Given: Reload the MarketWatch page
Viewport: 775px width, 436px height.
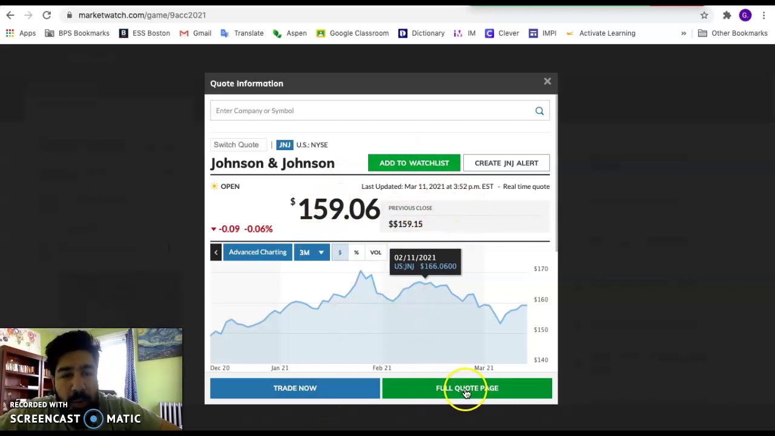Looking at the screenshot, I should (47, 15).
